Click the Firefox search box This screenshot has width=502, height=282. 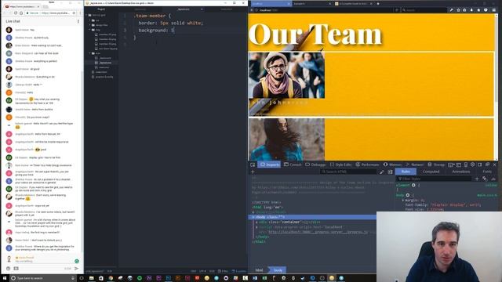424,10
